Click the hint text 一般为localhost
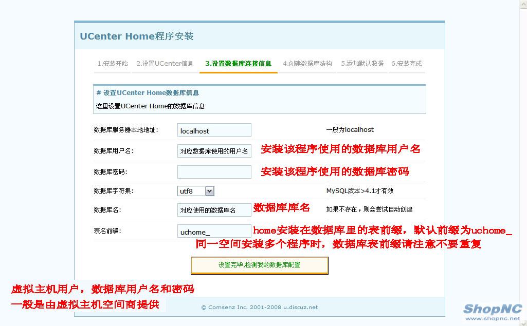The height and width of the screenshot is (326, 527). point(350,129)
